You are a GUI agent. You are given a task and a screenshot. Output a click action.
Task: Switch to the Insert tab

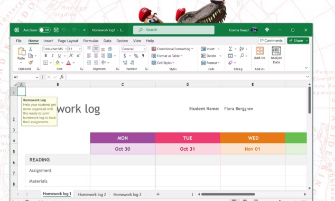(48, 41)
